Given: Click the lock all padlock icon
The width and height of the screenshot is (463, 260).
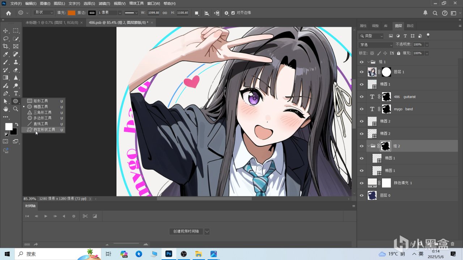Looking at the screenshot, I should [399, 53].
